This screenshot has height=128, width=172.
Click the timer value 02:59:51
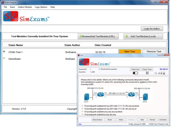coord(164,69)
